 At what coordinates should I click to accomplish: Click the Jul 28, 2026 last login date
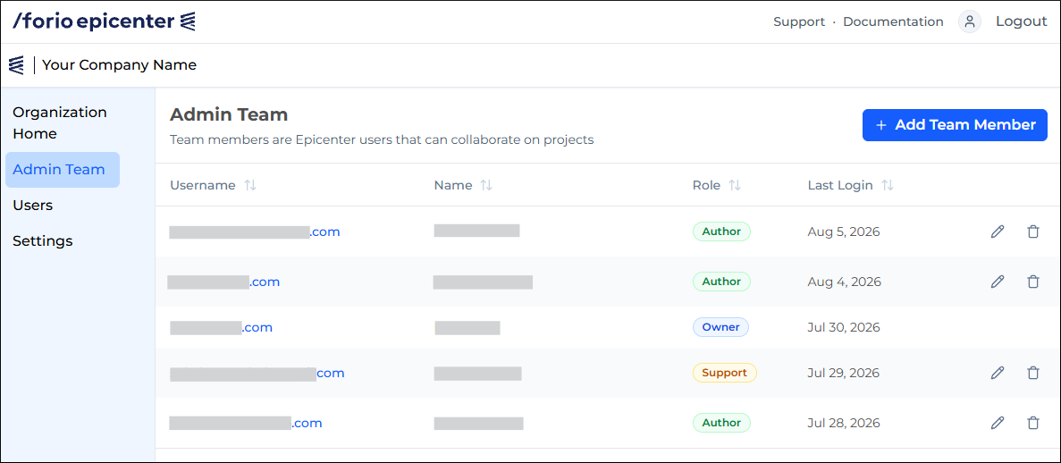[x=844, y=423]
